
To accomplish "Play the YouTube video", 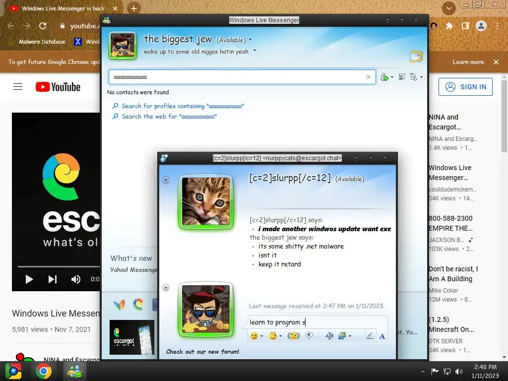I will coord(29,279).
